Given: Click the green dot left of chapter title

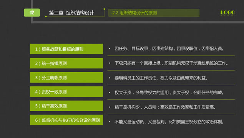Looking at the screenshot, I should click(x=46, y=16).
